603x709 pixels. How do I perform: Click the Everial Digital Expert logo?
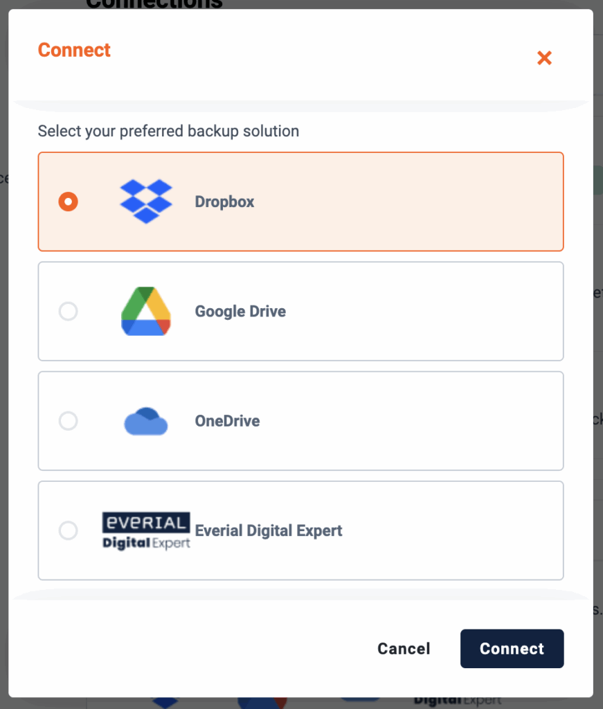tap(146, 531)
